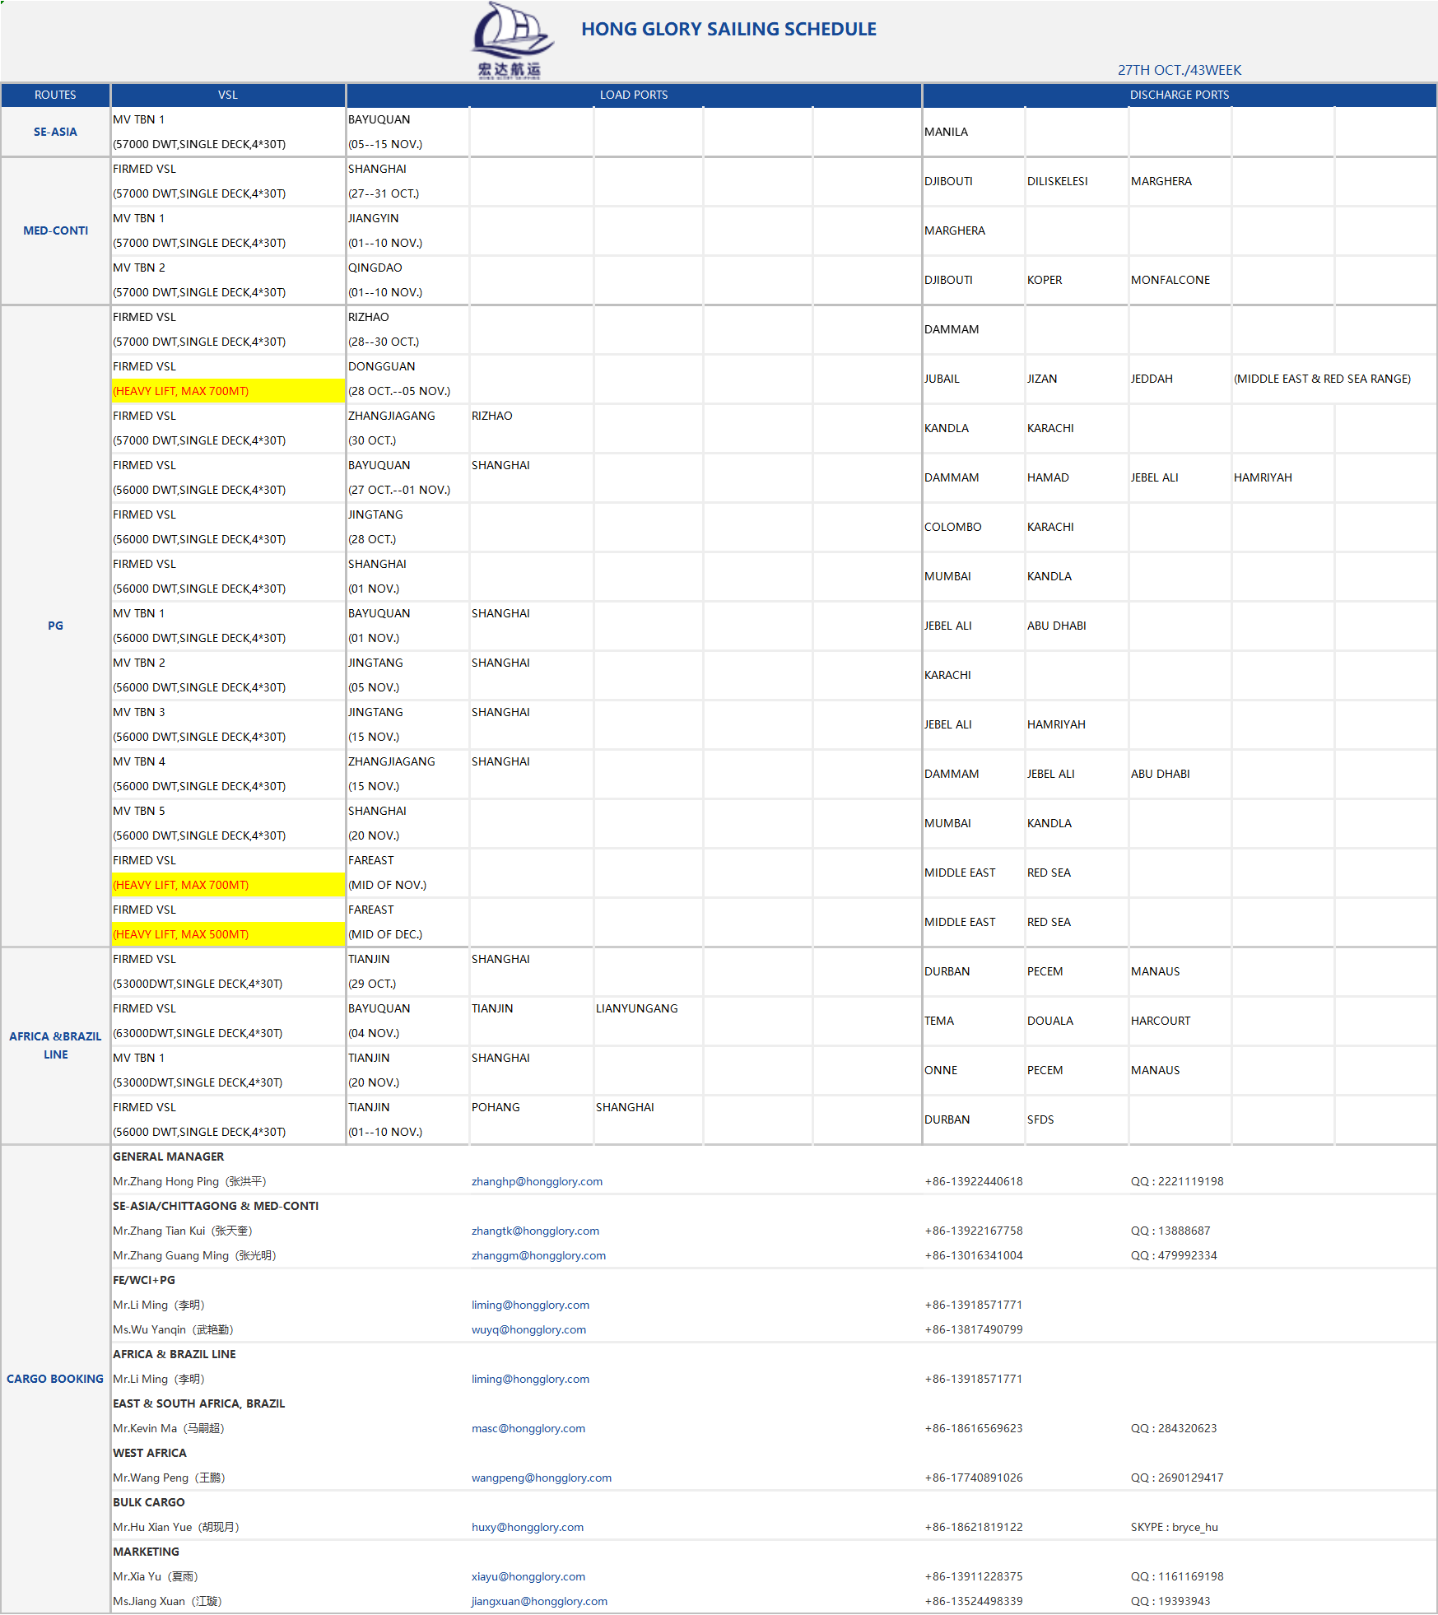
Task: Open wangpeng@hongglory.com email link
Action: point(541,1478)
